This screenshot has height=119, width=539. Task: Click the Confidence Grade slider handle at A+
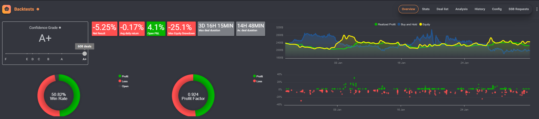(x=85, y=54)
